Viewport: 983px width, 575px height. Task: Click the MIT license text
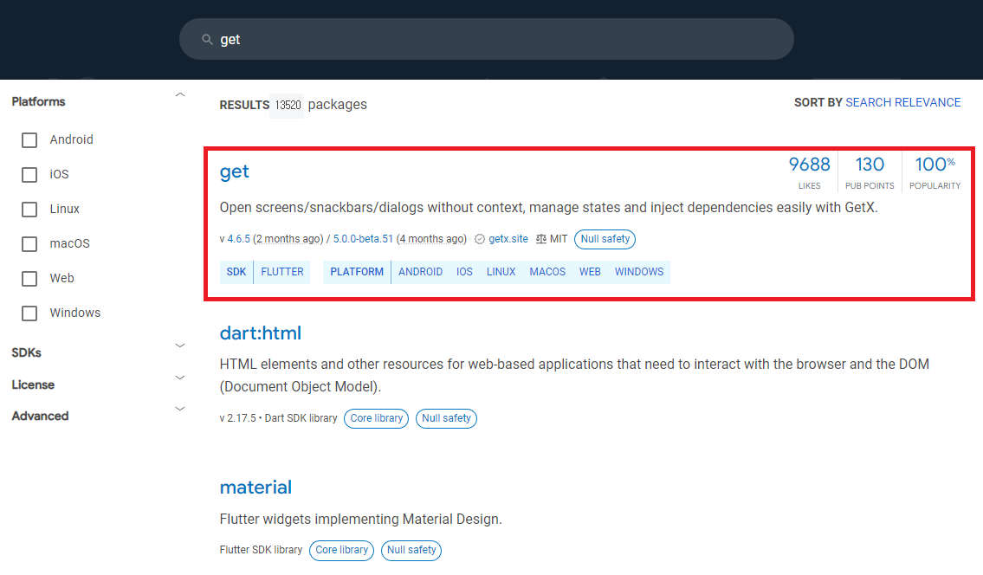[559, 239]
